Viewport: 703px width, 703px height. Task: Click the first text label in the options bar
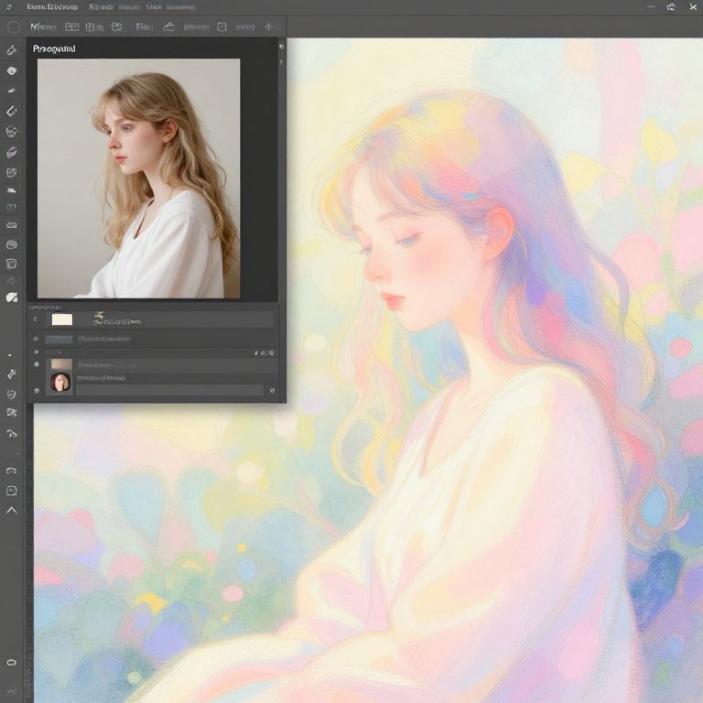click(44, 27)
